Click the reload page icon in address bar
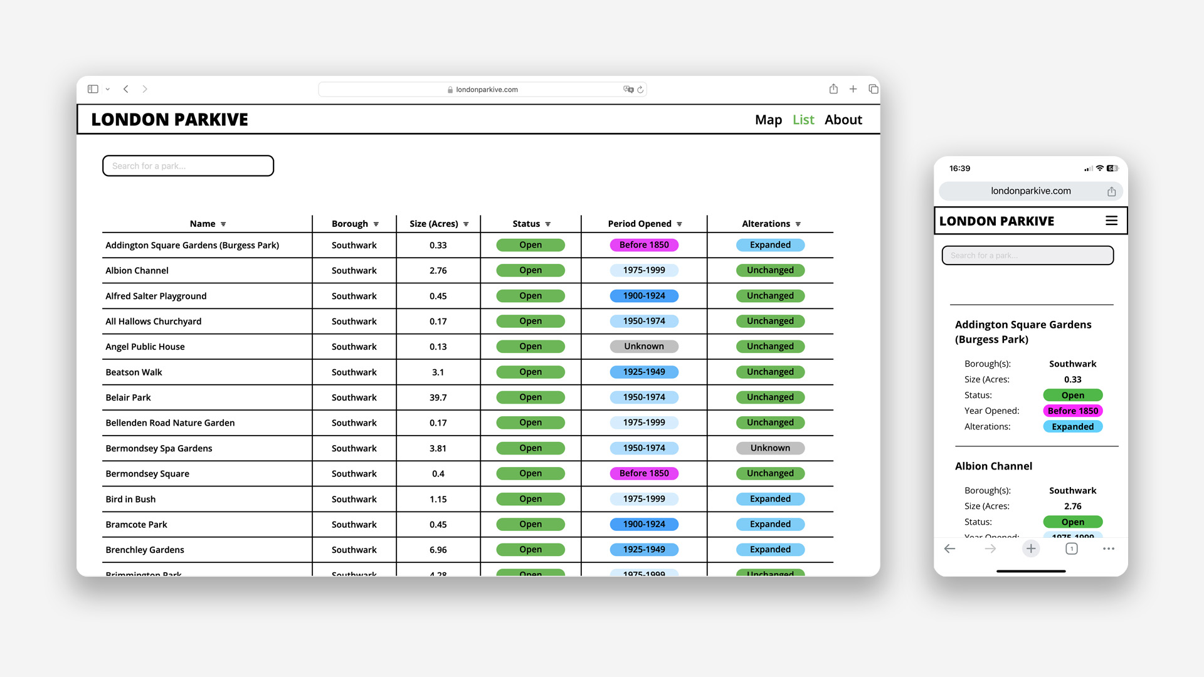Viewport: 1204px width, 677px height. 640,90
